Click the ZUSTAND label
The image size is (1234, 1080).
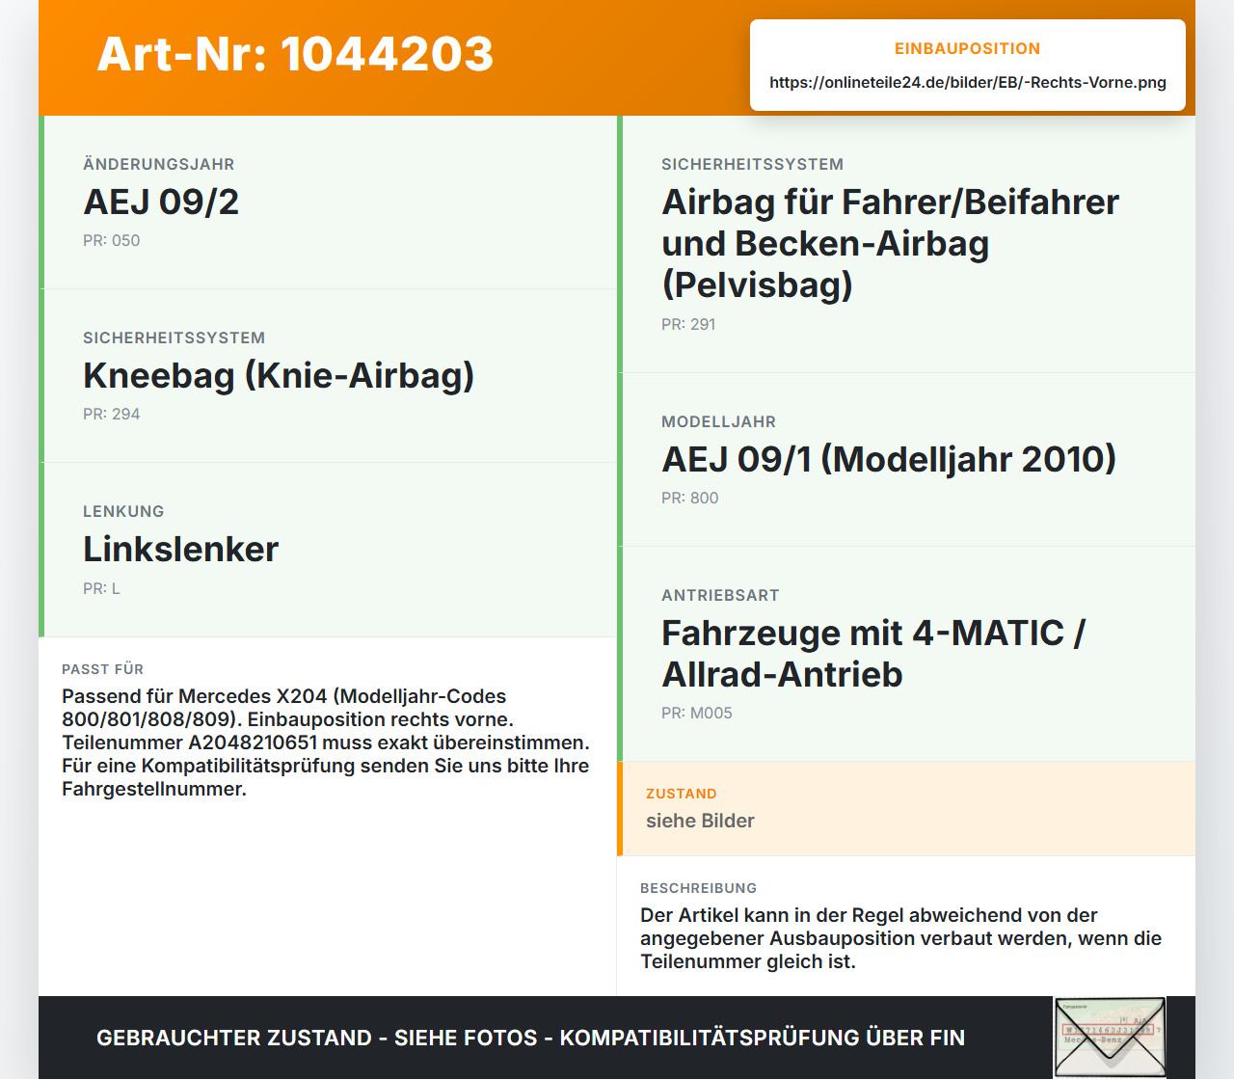coord(682,794)
